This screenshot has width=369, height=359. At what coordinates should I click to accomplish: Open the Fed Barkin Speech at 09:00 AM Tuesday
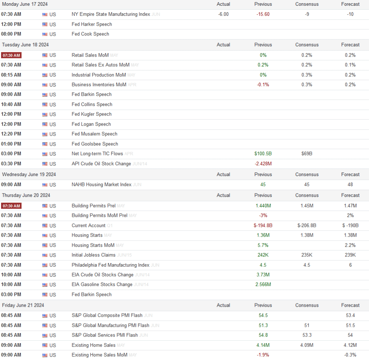pos(92,95)
